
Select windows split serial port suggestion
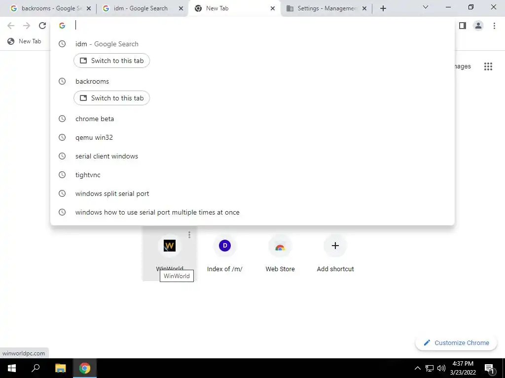[x=252, y=193]
